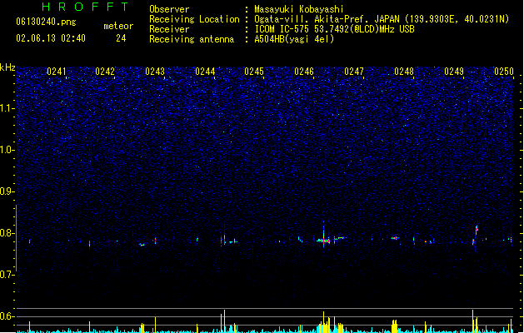Viewport: 524px width, 333px height.
Task: Click the 0.7 kHz axis label
Action: click(7, 275)
